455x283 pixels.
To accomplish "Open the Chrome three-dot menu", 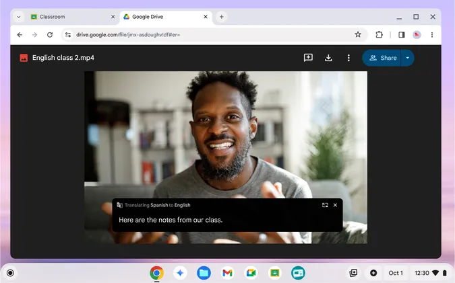I will tap(432, 35).
